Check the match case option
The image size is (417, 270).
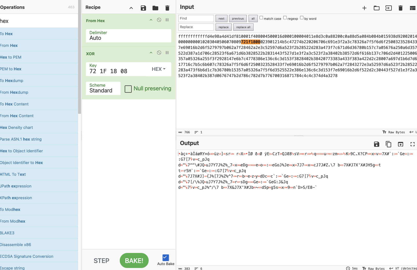261,18
